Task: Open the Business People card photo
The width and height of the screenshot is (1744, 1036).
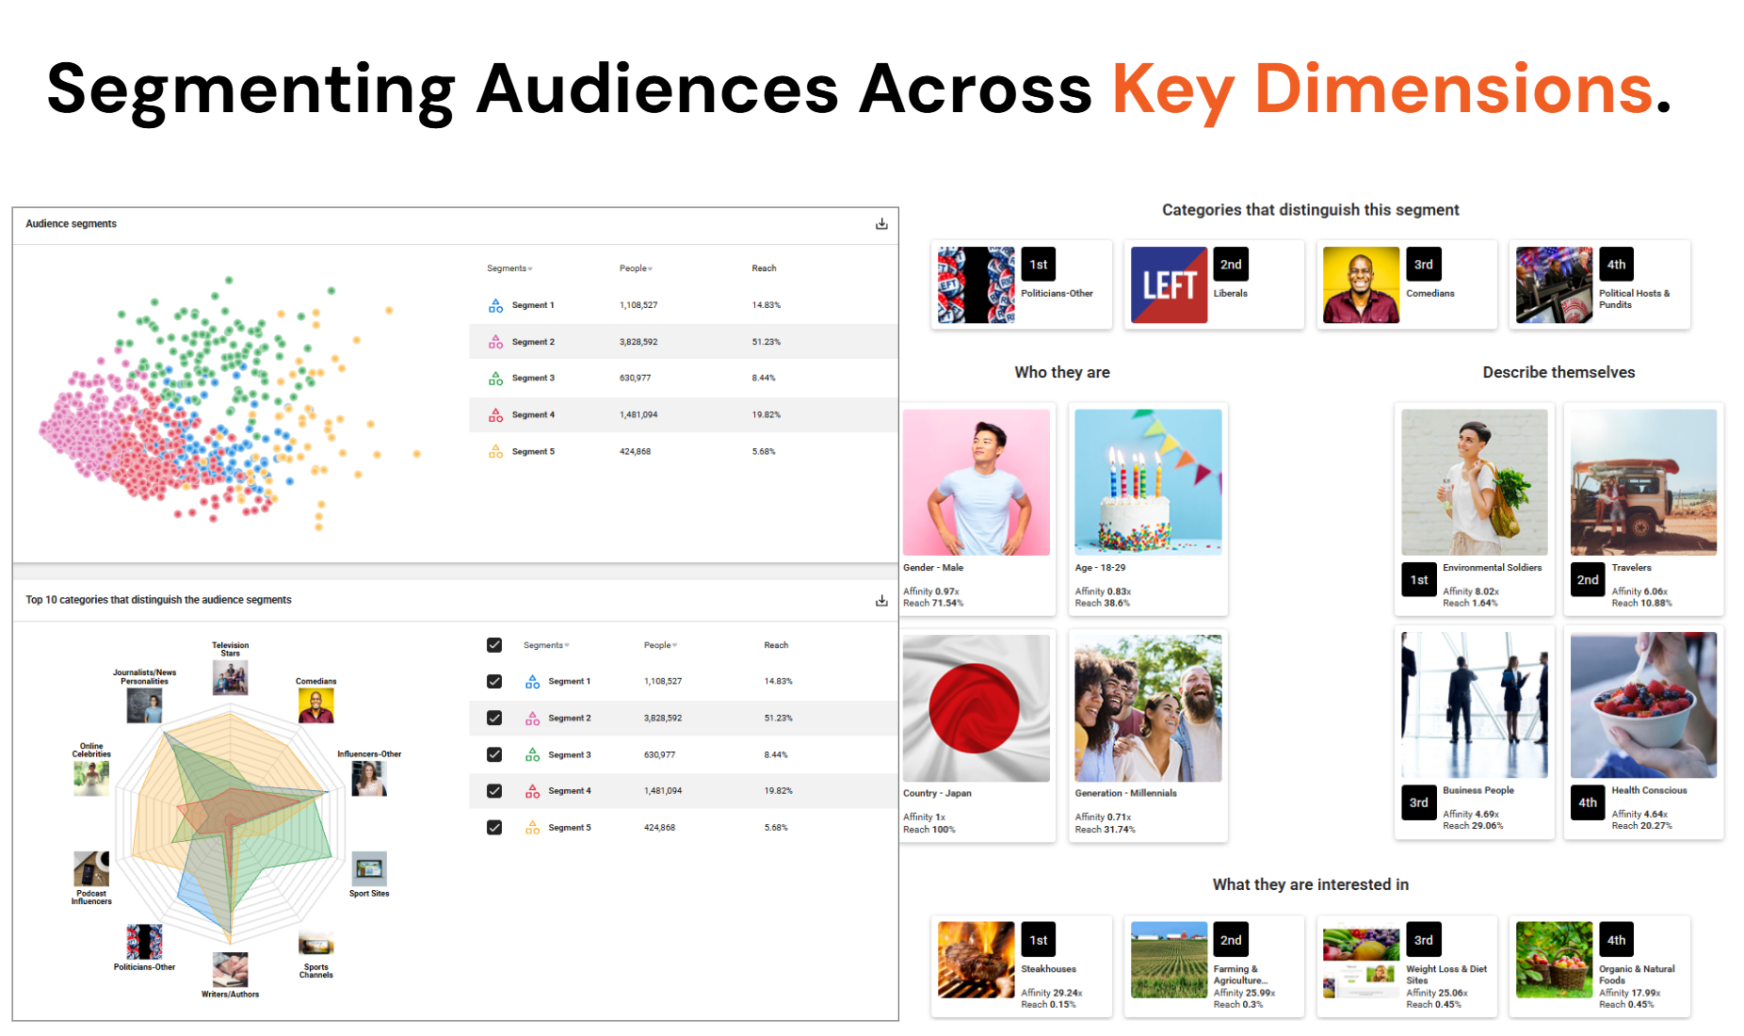Action: [1475, 705]
